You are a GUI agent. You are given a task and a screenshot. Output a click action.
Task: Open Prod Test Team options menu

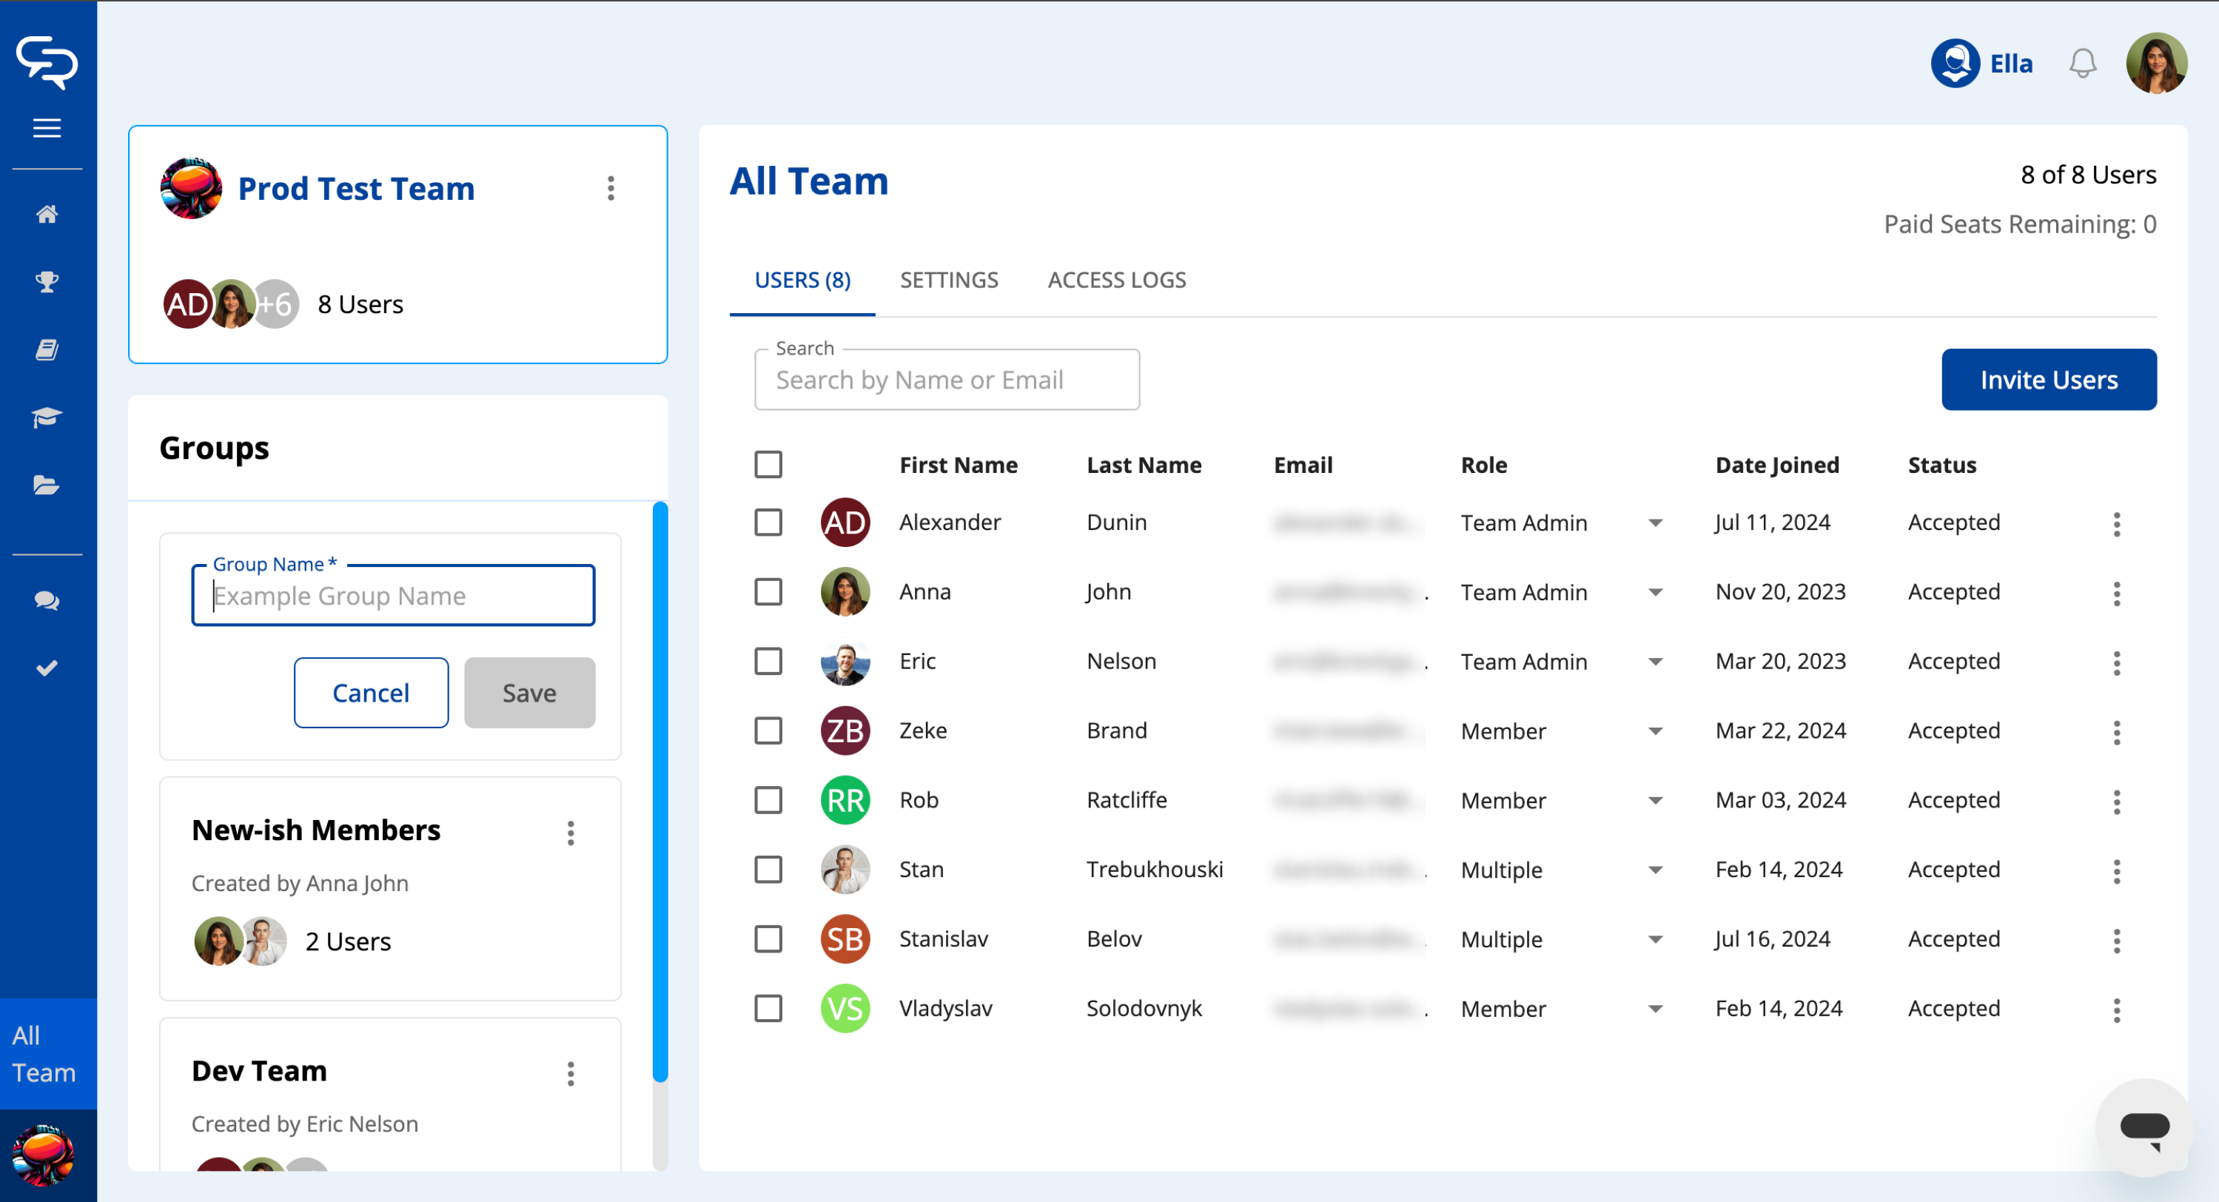click(611, 188)
